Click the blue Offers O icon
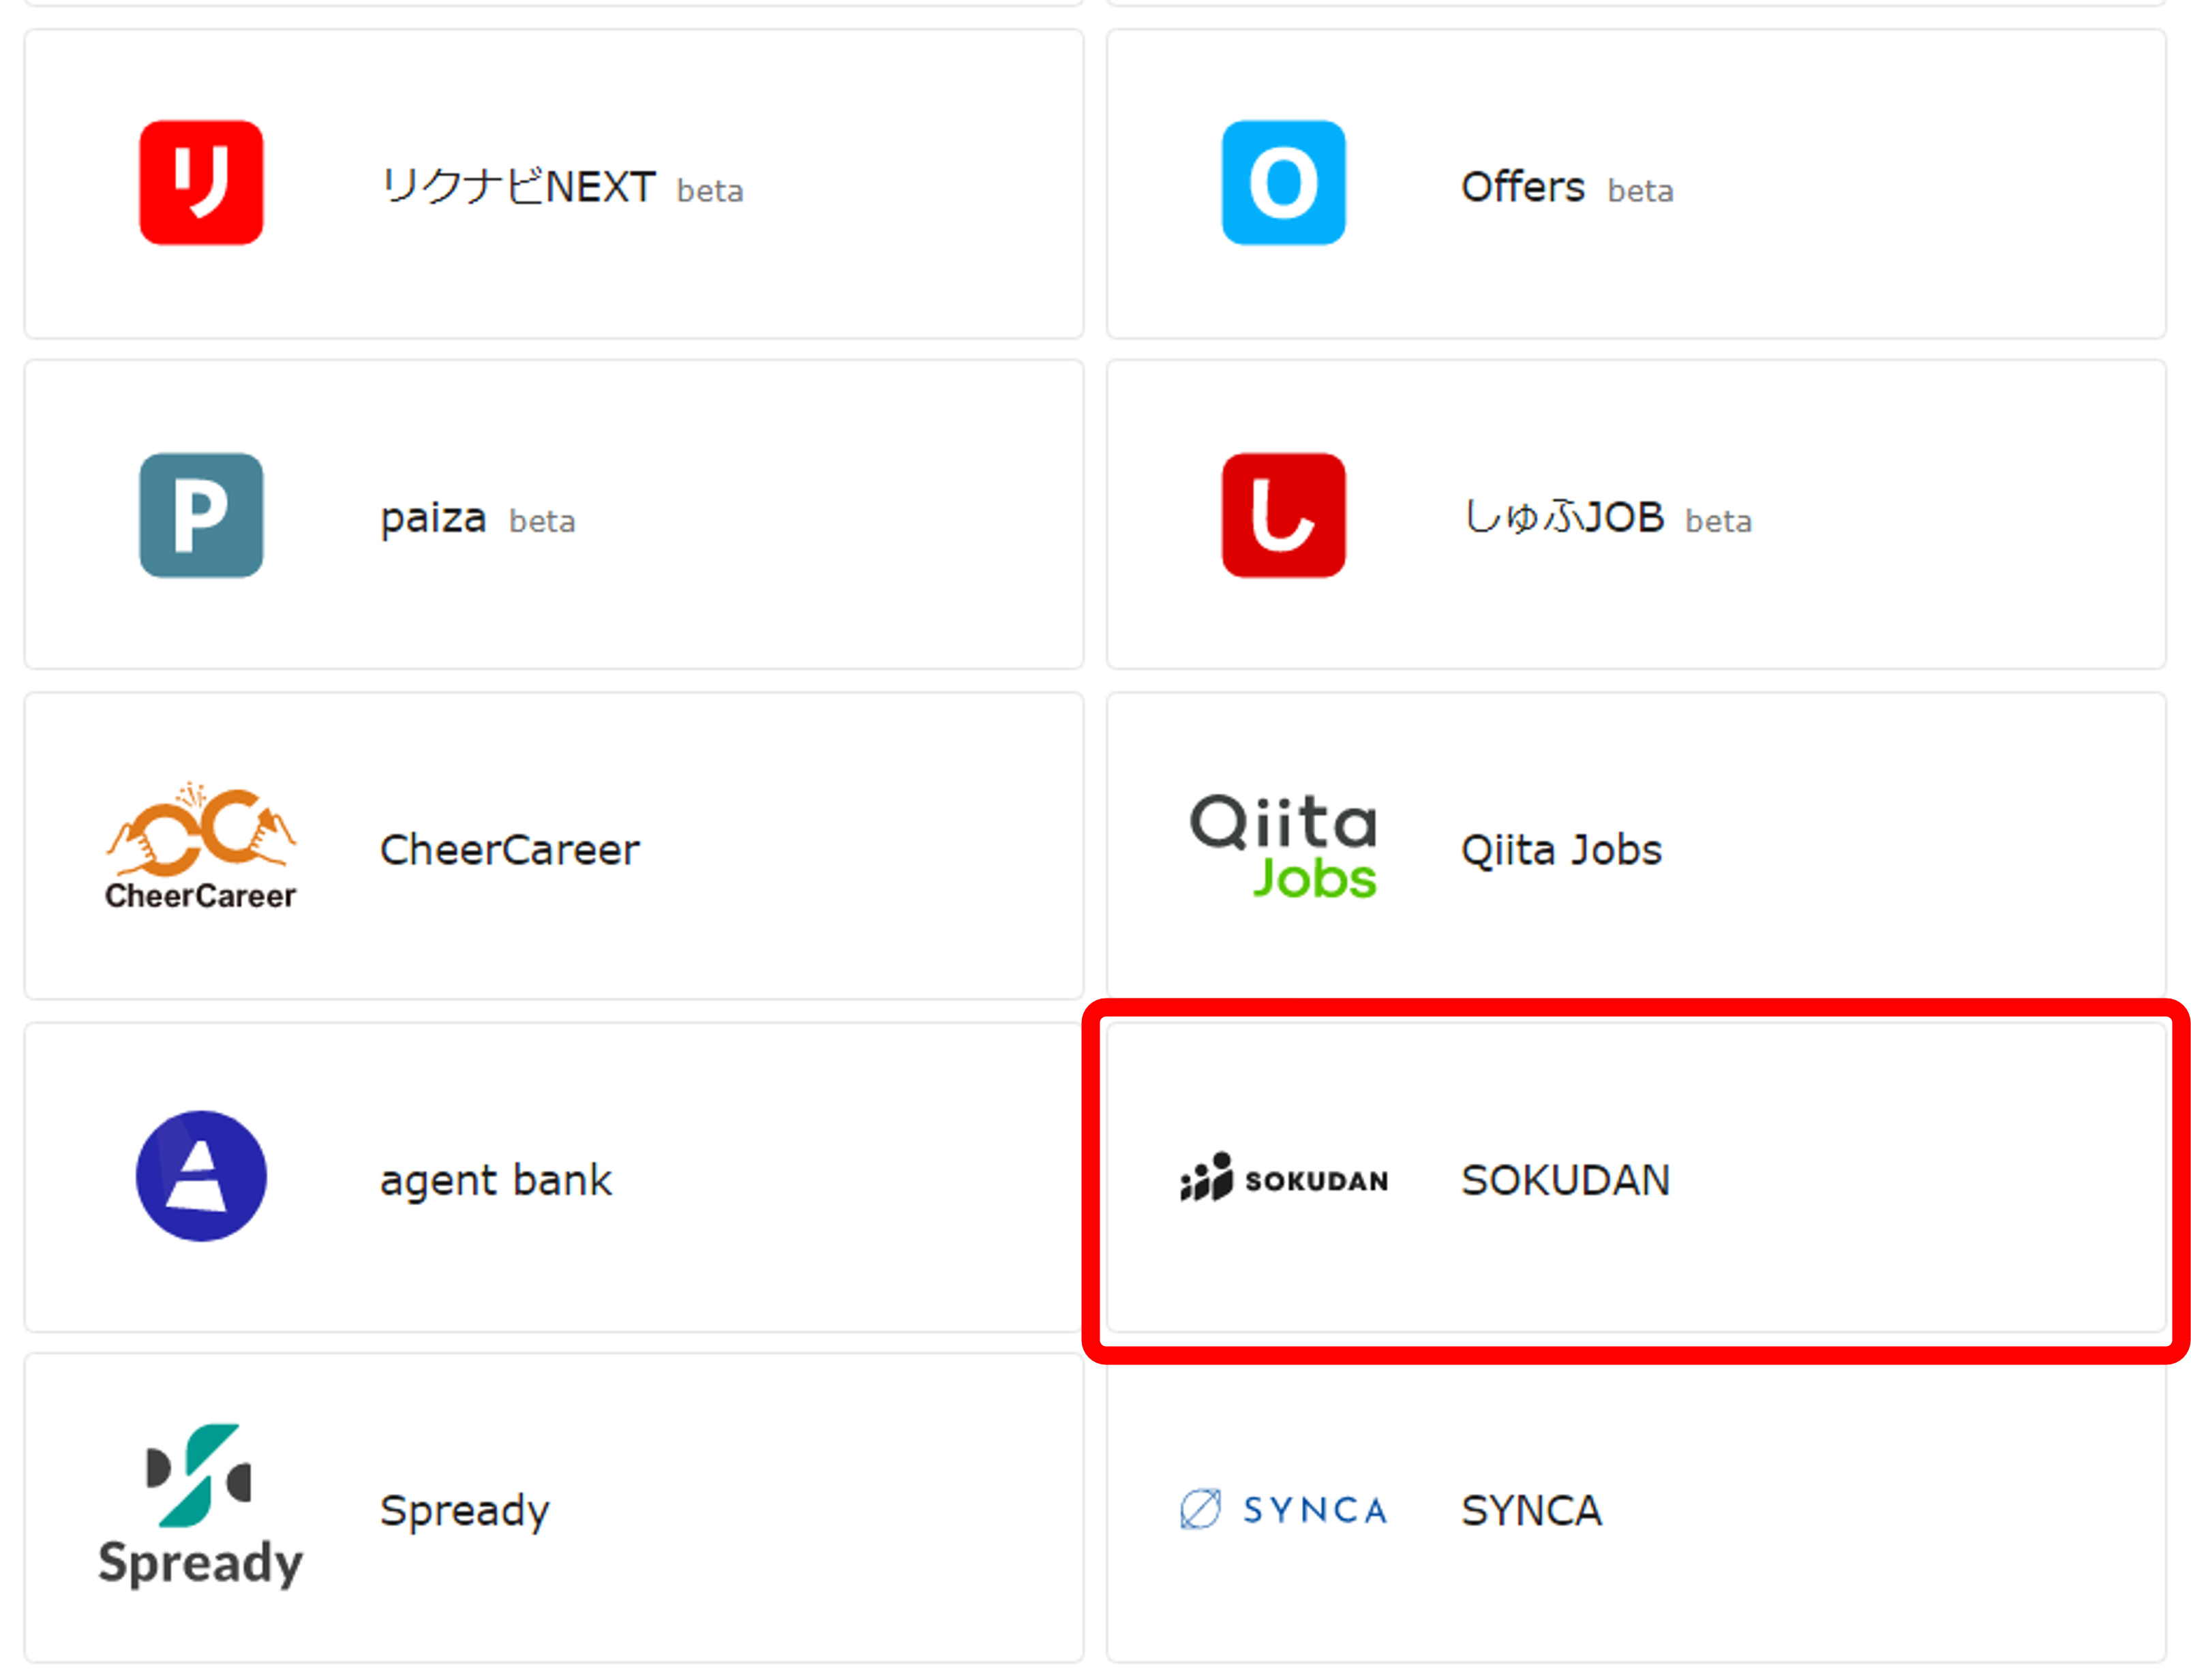Viewport: 2191px width, 1680px height. tap(1283, 183)
